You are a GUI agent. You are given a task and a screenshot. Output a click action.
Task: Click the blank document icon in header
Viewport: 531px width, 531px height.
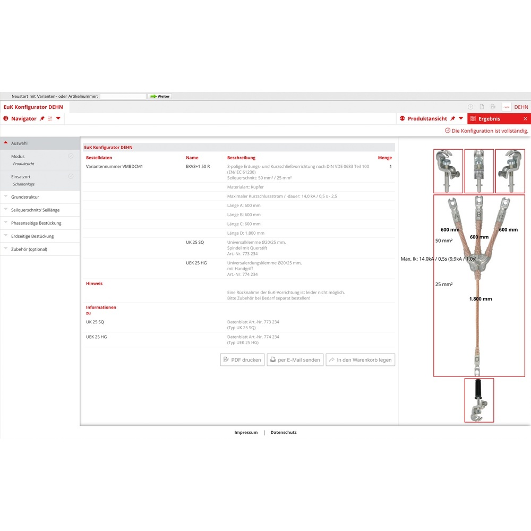(482, 107)
